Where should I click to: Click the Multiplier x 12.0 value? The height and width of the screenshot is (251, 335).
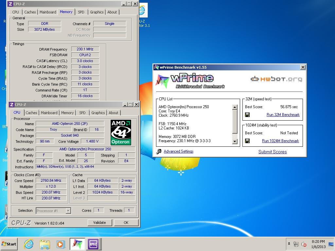pyautogui.click(x=51, y=186)
